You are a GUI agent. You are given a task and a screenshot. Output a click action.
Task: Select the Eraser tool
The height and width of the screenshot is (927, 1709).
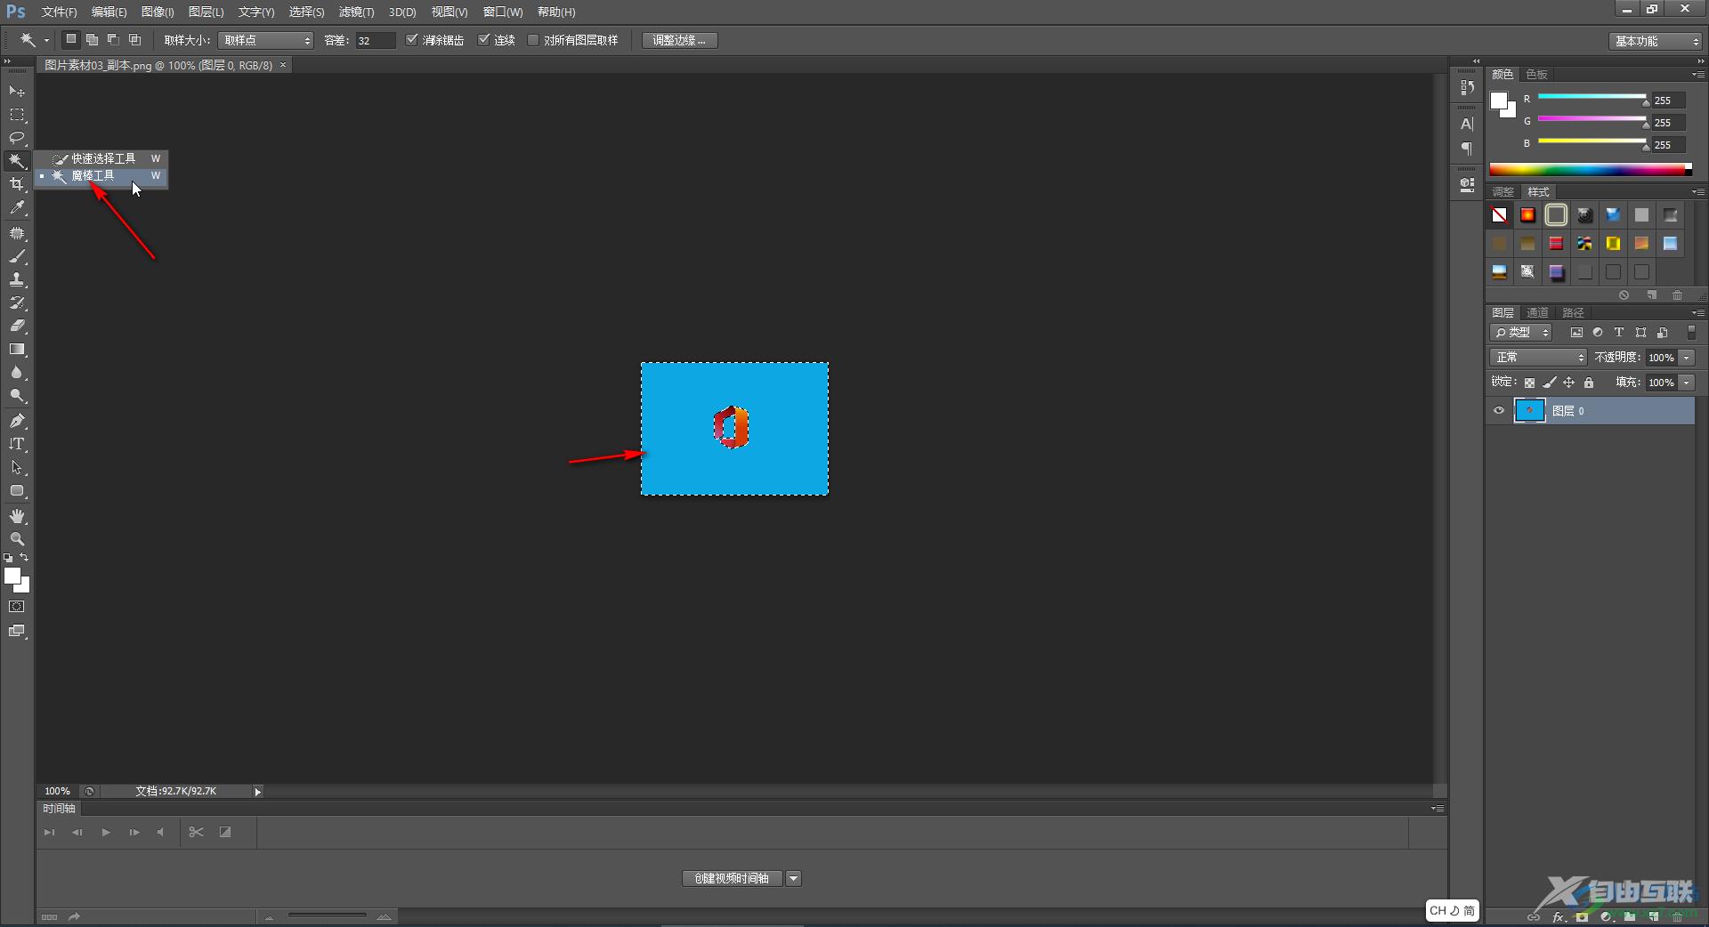click(x=17, y=326)
